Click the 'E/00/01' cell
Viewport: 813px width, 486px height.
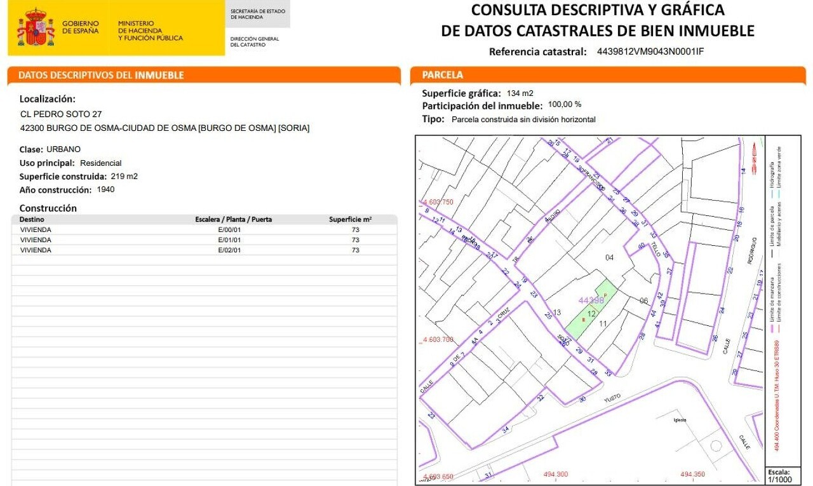point(230,229)
